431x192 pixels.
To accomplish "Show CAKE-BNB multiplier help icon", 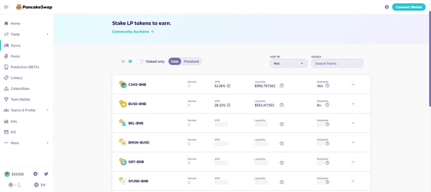I will [327, 86].
